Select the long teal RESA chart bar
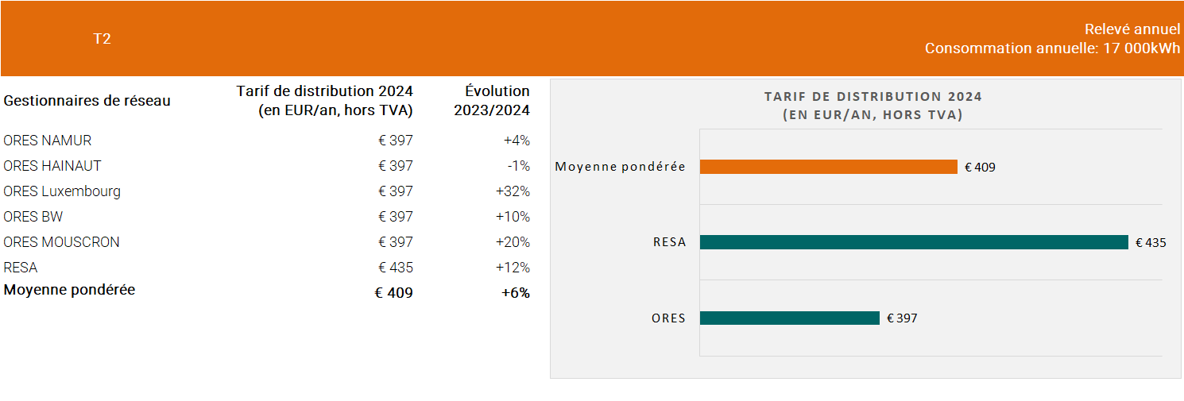 coord(914,242)
